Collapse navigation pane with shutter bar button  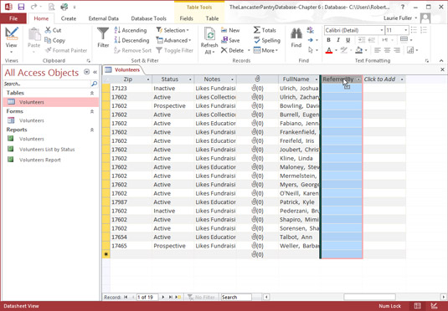click(95, 72)
